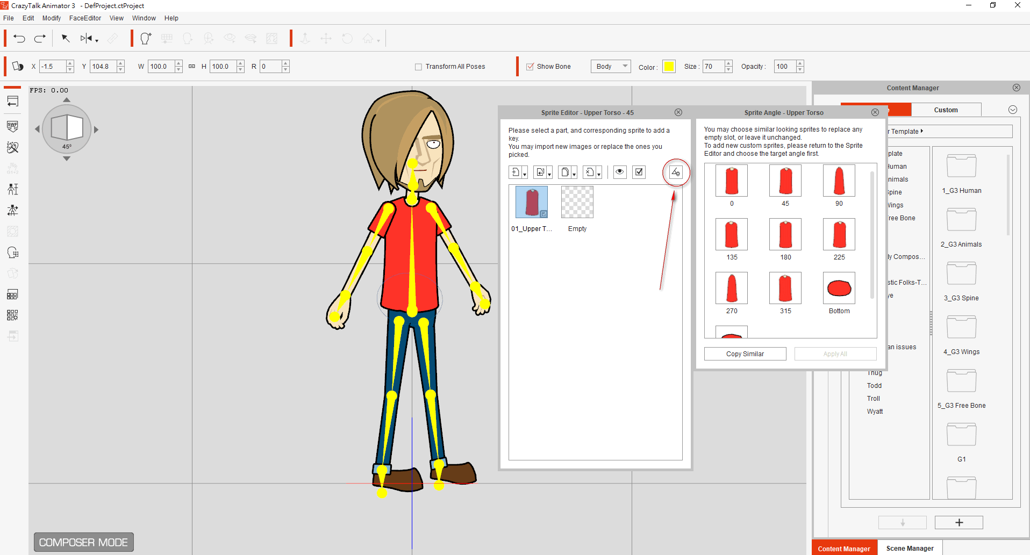Rotate the view angle cube right
The width and height of the screenshot is (1030, 555).
(96, 129)
